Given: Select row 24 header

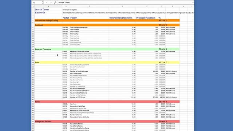Looking at the screenshot, I should [x=33, y=63].
